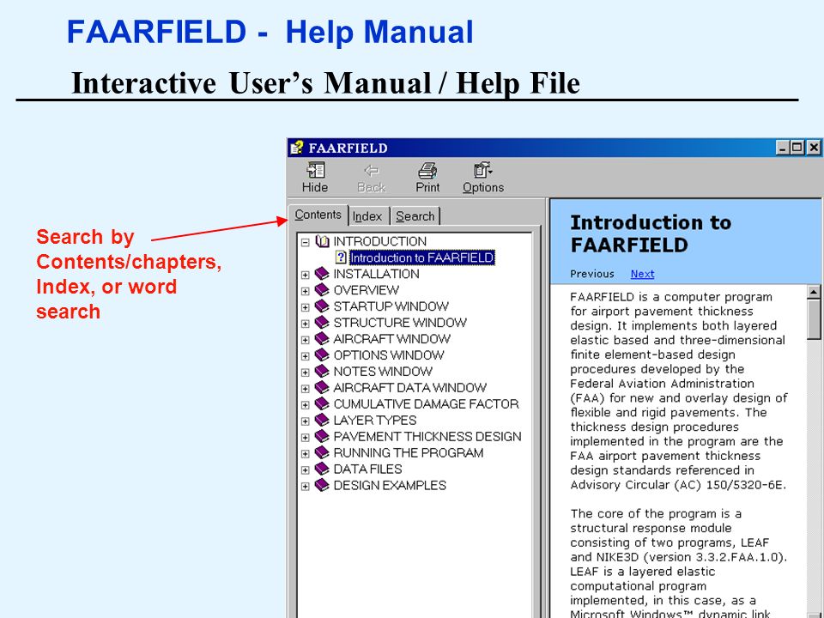Switch to the Index tab
824x618 pixels.
pos(367,216)
